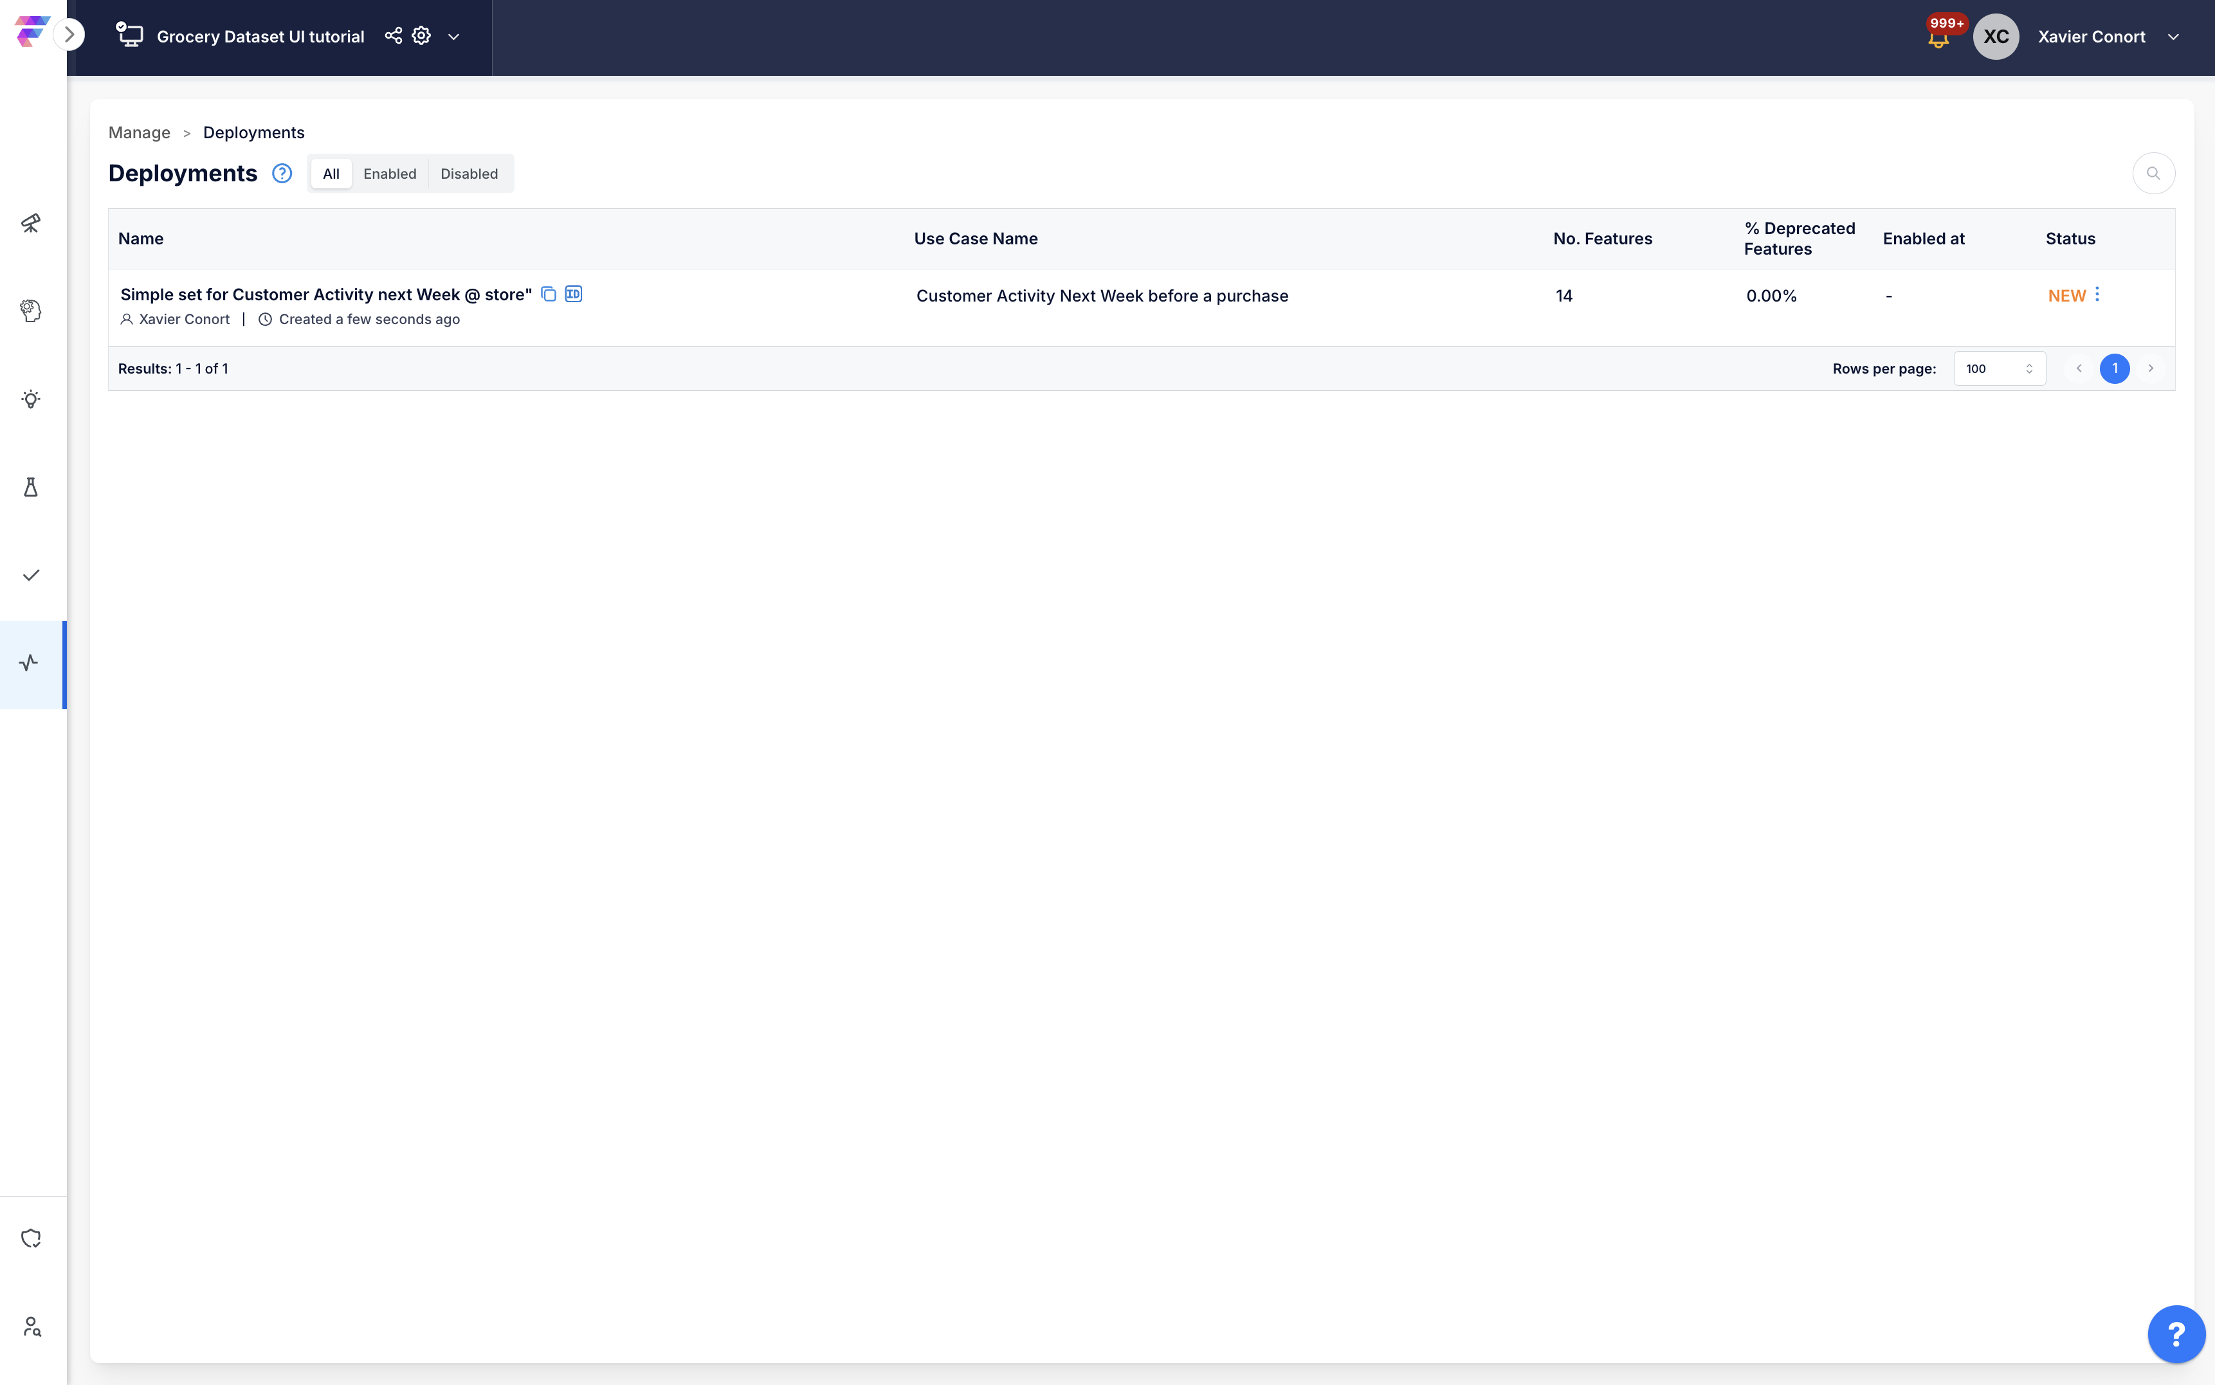This screenshot has width=2215, height=1385.
Task: Copy the deployment name with copy icon
Action: [549, 294]
